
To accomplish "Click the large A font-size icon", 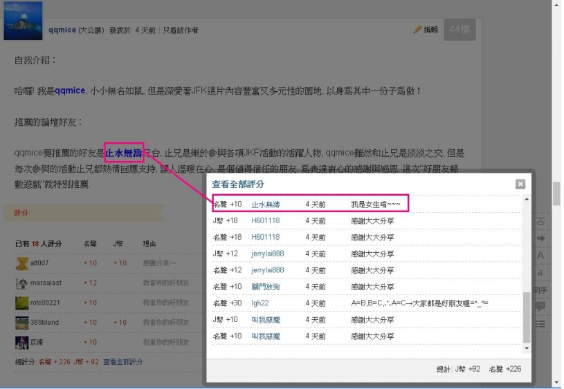I will 540,256.
